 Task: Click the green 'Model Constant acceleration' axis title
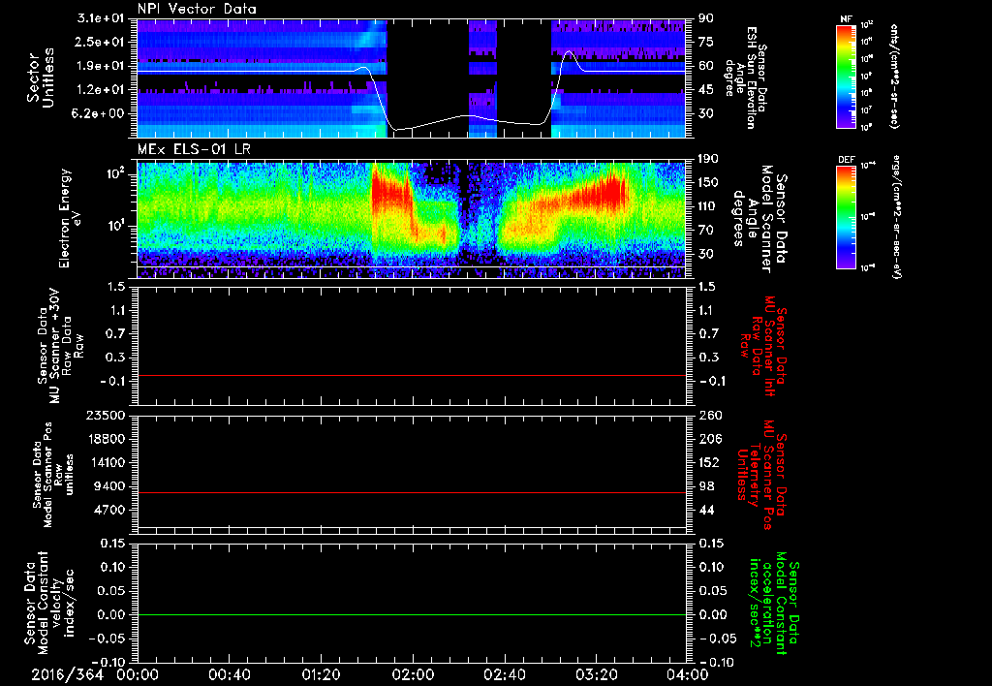[774, 605]
